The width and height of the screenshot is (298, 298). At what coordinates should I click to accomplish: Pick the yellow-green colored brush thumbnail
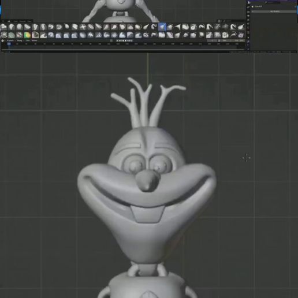coord(27,35)
